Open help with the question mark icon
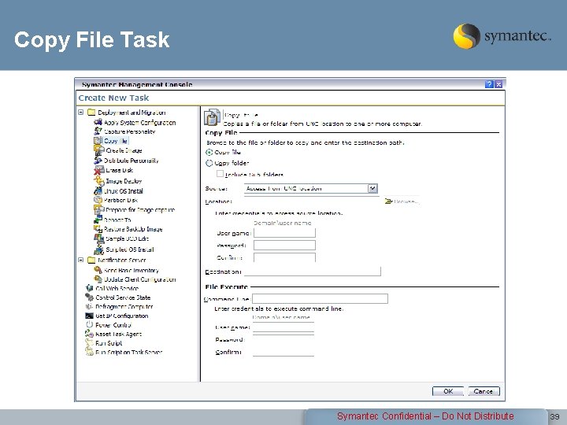Viewport: 567px width, 425px height. [489, 84]
